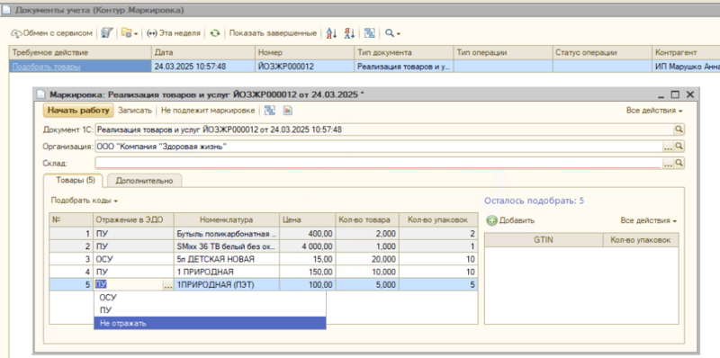This screenshot has height=358, width=720.
Task: Sort ascending with the A-Я icon
Action: [x=331, y=33]
